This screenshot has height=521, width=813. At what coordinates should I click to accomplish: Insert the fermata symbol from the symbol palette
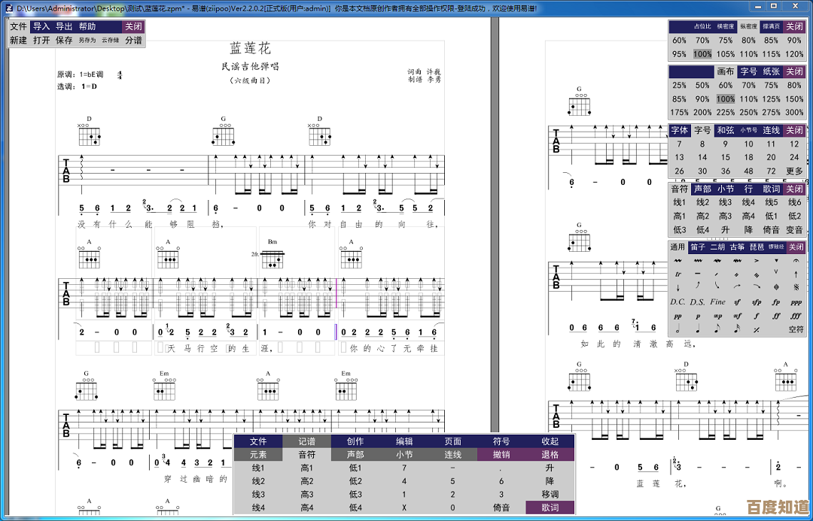click(x=796, y=260)
